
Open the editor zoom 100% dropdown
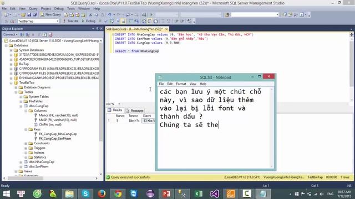tap(119, 104)
